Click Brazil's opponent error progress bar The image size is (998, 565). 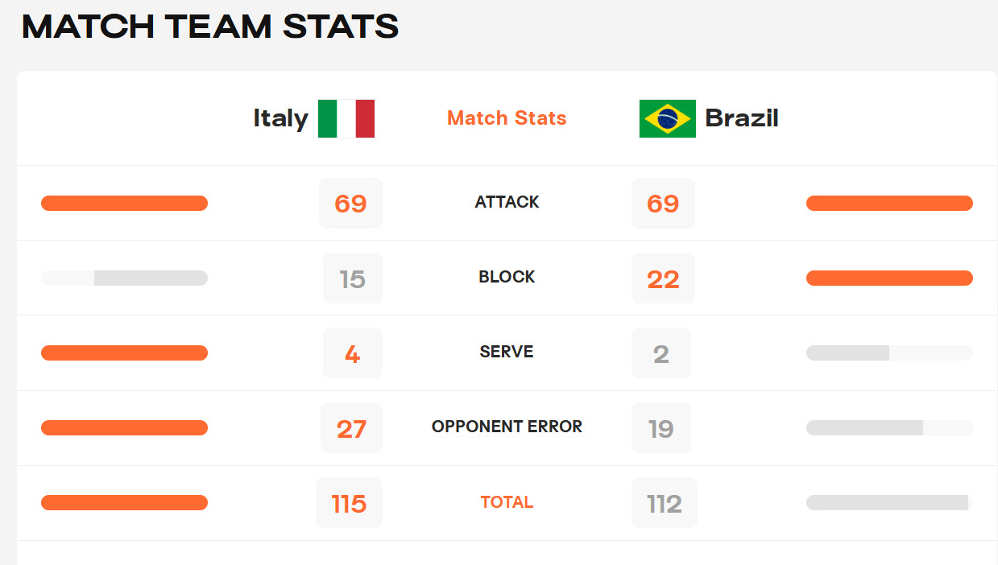click(x=889, y=427)
